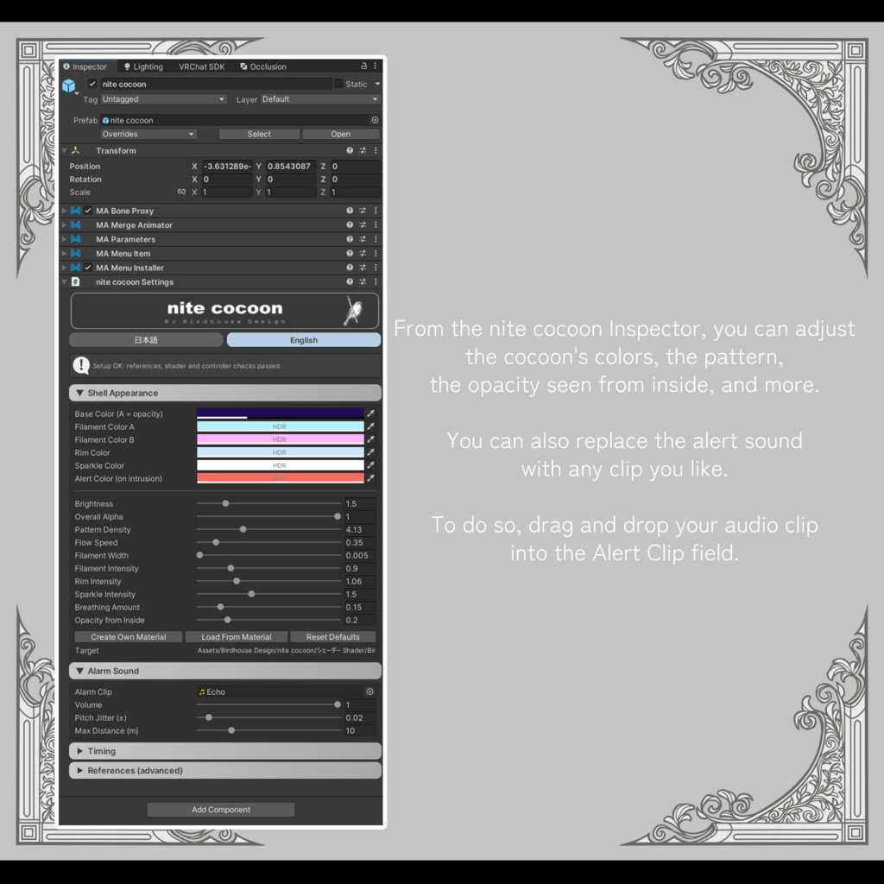Switch to the Lighting tab
Image resolution: width=884 pixels, height=884 pixels.
[144, 66]
